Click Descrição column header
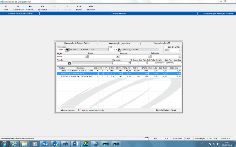 tap(81, 68)
